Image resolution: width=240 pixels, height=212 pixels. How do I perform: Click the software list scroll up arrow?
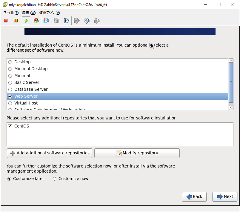pos(231,60)
